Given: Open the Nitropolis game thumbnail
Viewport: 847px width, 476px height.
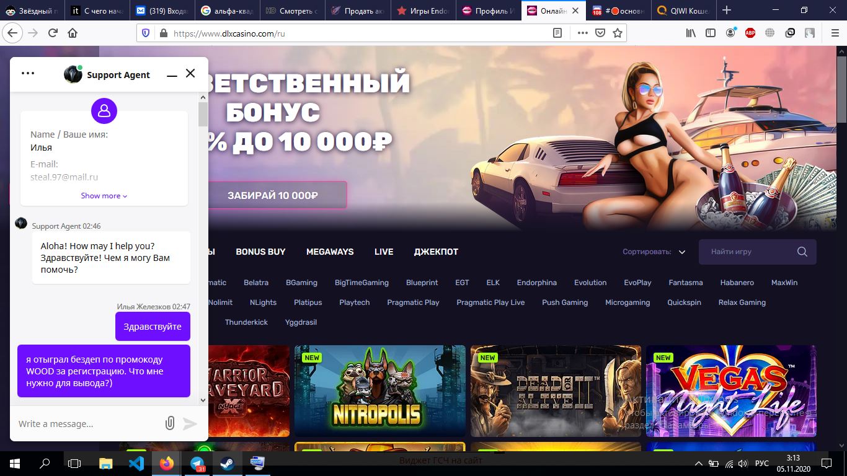Looking at the screenshot, I should tap(380, 391).
